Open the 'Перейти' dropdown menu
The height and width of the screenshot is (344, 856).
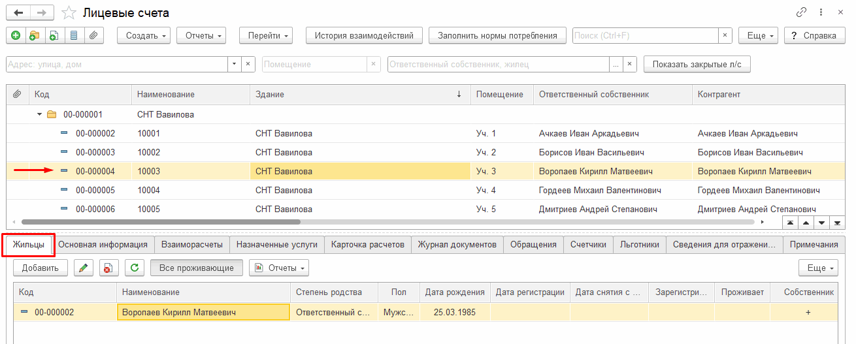pos(265,36)
